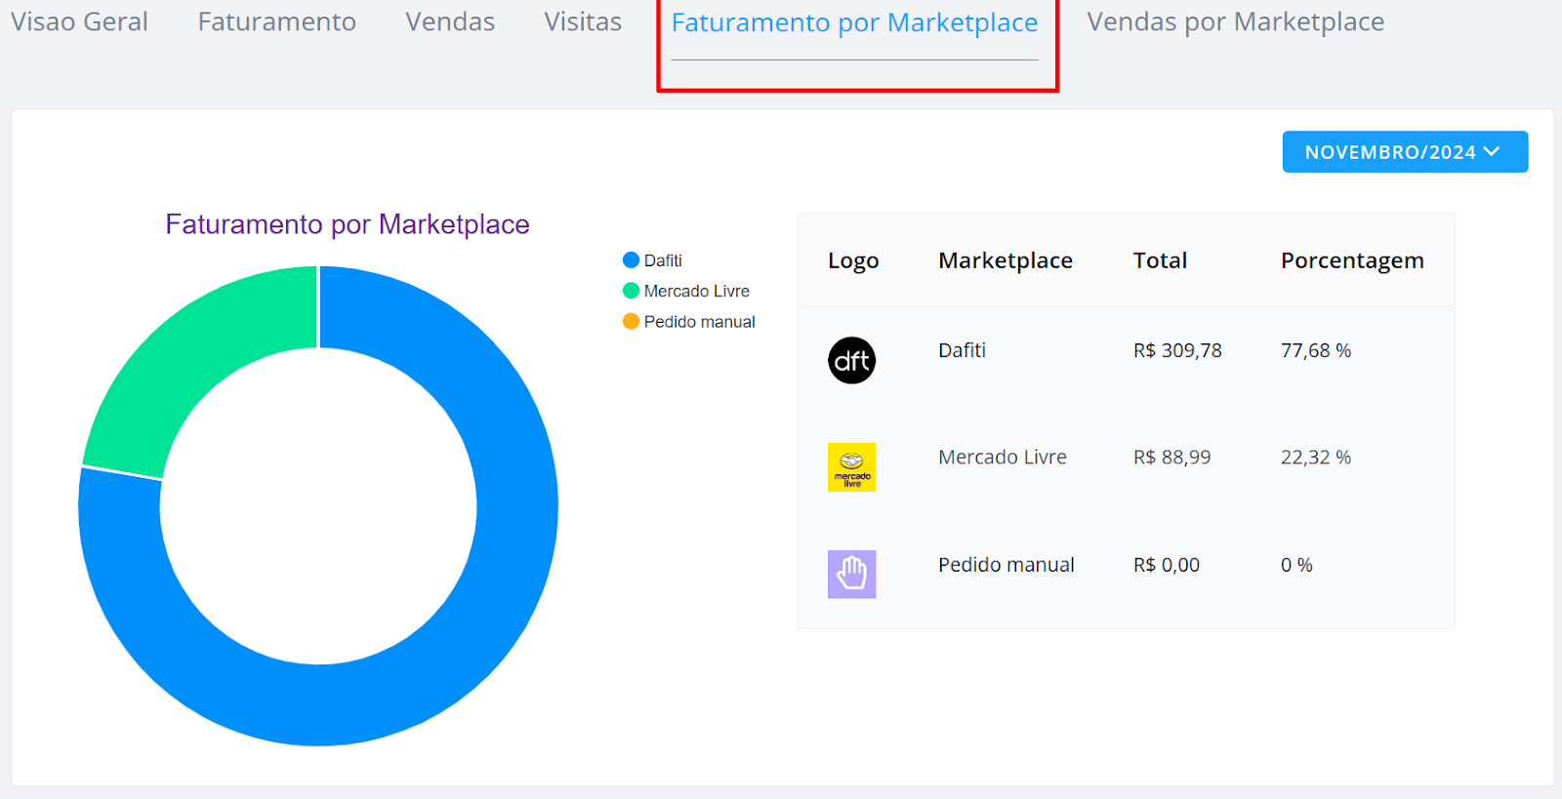
Task: Click the 77,68 % percentage cell
Action: (1316, 350)
